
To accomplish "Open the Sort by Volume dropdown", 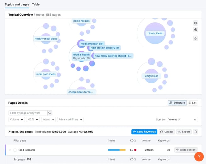I will tap(182, 120).
